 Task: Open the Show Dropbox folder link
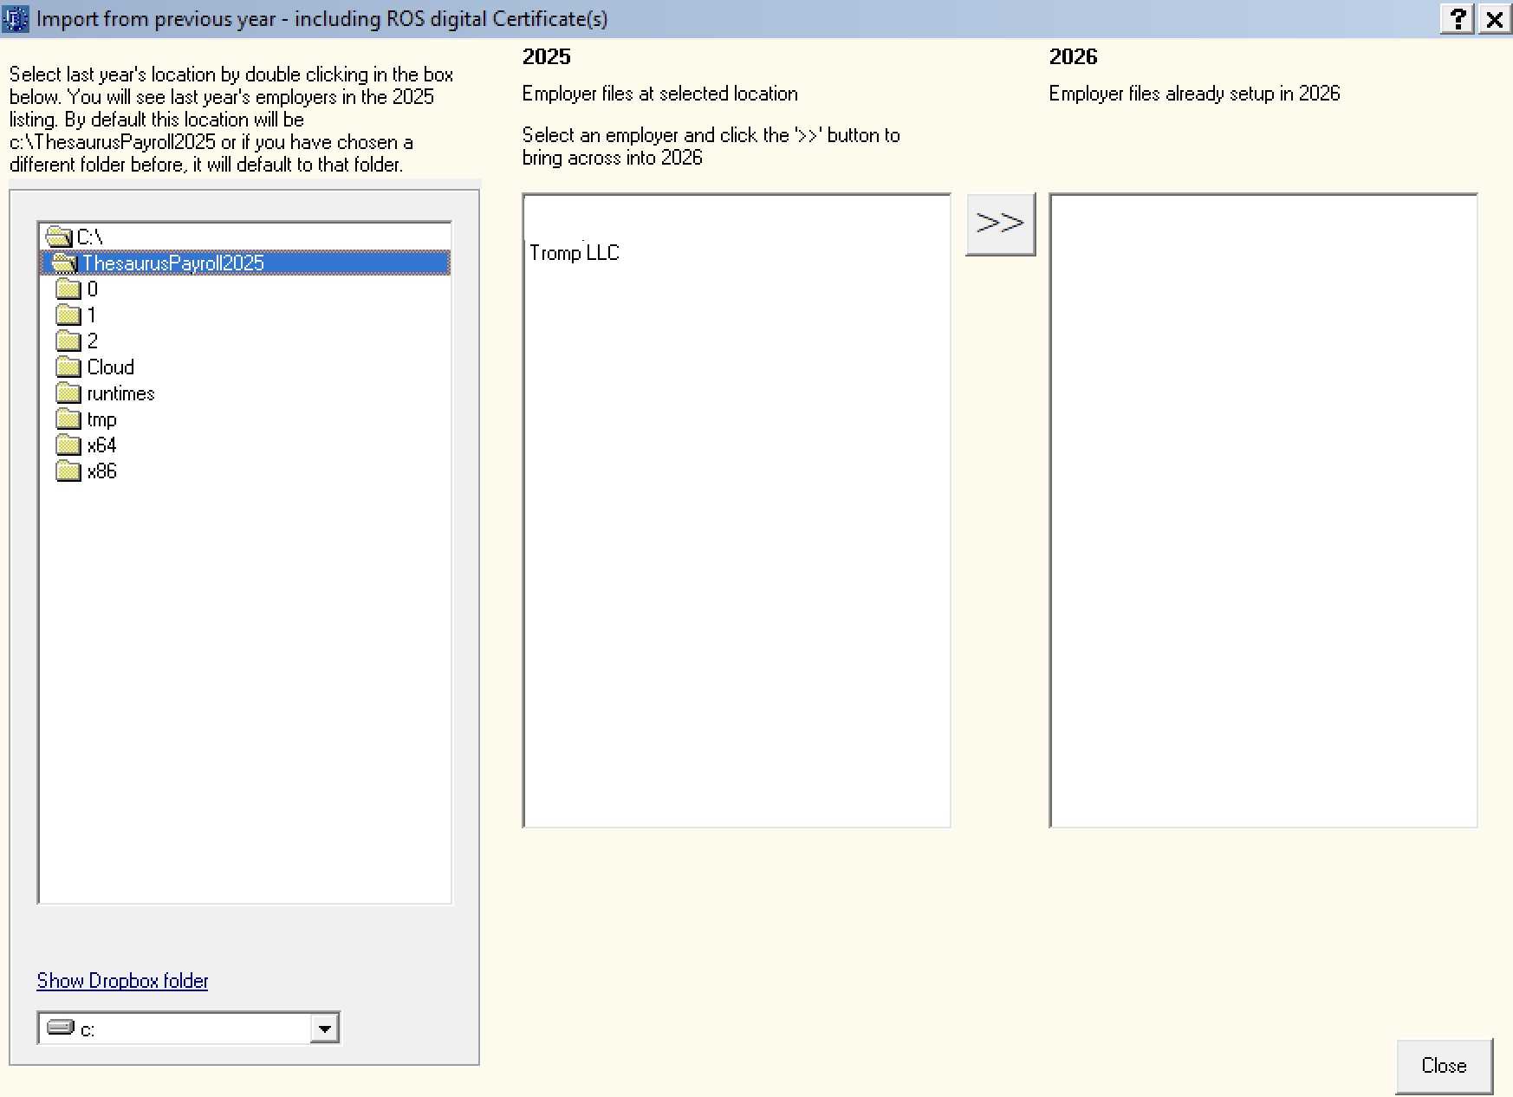coord(122,981)
